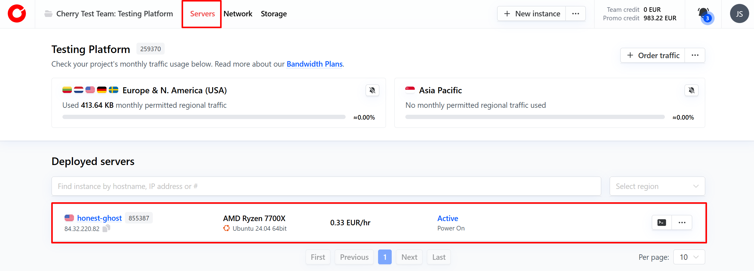The image size is (754, 271).
Task: Click the Cherry Servers logo icon
Action: tap(17, 14)
